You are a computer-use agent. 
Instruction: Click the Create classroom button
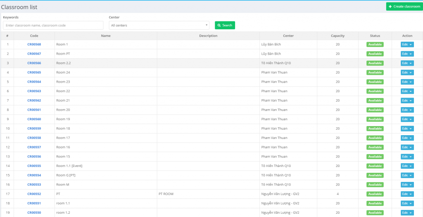tap(404, 7)
